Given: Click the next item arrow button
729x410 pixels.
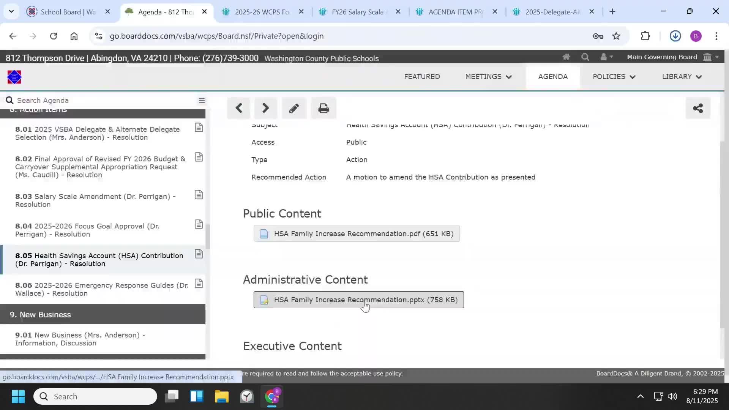Looking at the screenshot, I should tap(265, 109).
